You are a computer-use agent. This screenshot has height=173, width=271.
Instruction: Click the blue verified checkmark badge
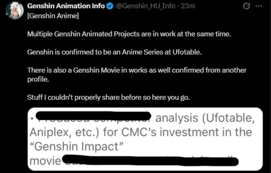tap(109, 6)
